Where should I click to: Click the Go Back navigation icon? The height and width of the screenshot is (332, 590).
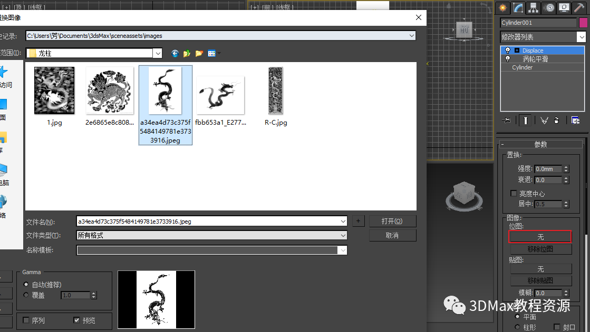[175, 53]
